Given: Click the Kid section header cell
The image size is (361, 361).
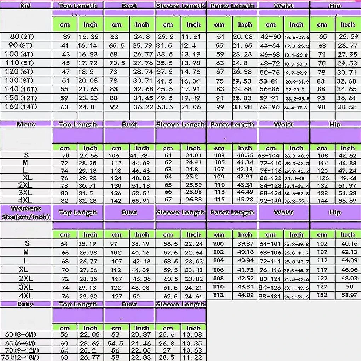Looking at the screenshot, I should 25,6.
